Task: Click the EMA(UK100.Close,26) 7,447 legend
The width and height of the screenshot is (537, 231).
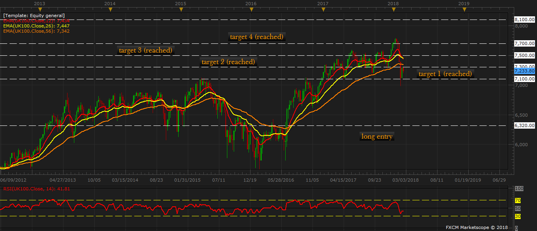Action: pos(36,25)
